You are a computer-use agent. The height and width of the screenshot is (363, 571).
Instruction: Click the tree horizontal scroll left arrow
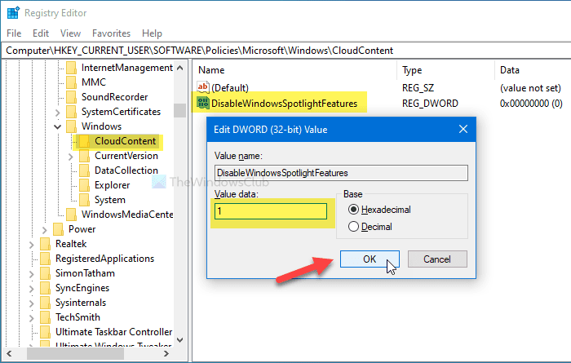[x=9, y=353]
